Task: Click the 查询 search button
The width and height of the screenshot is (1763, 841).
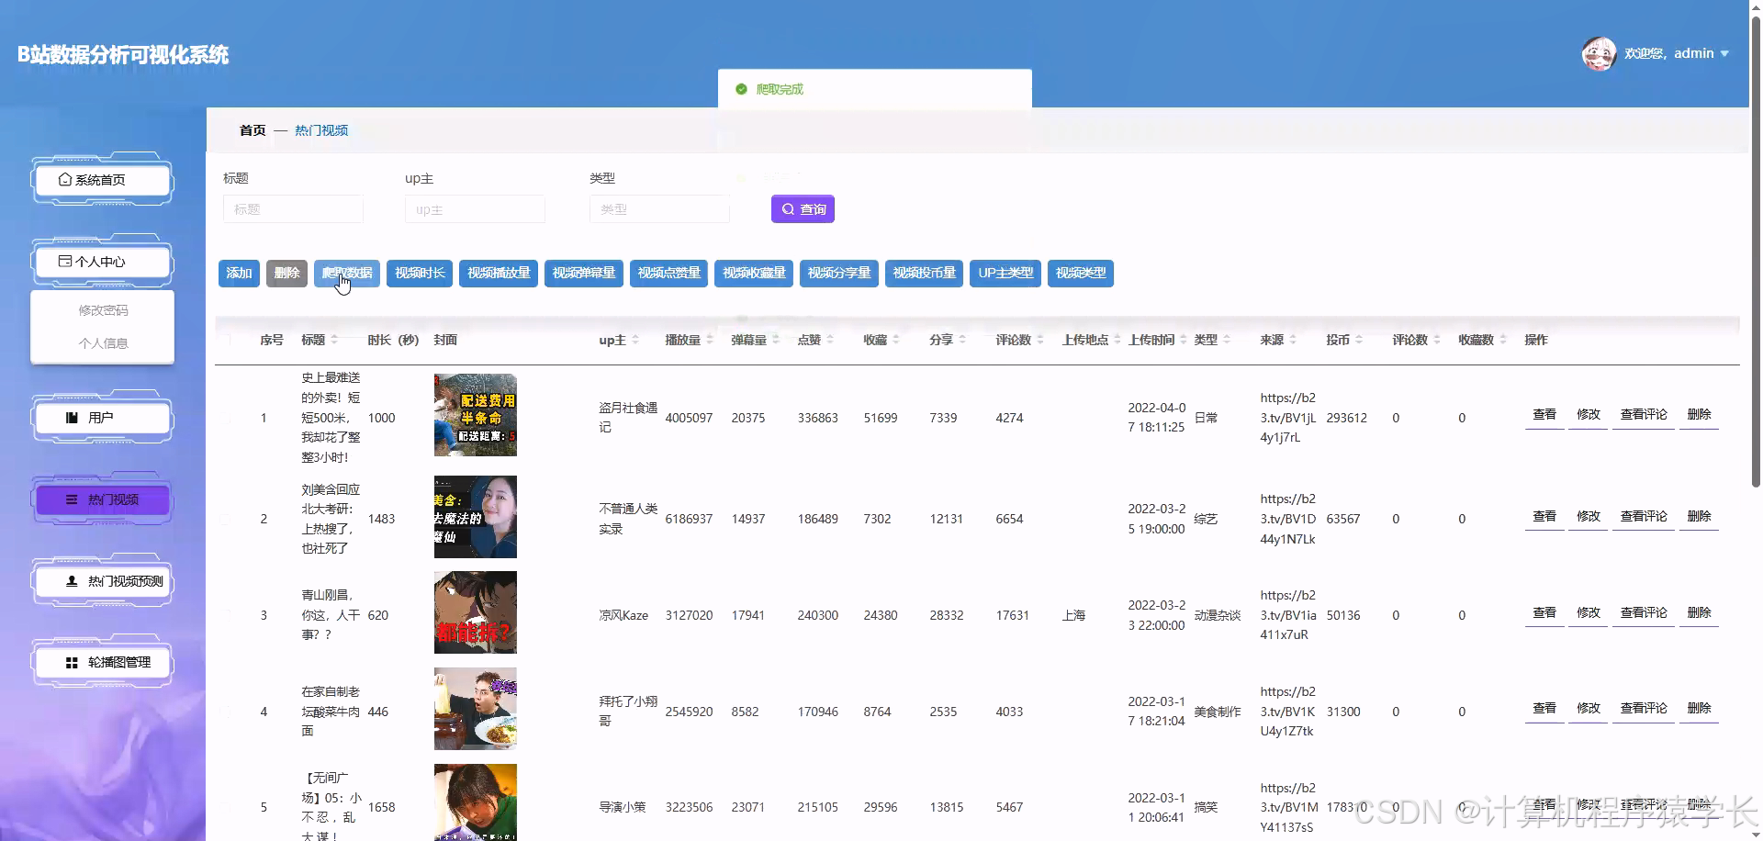Action: click(803, 209)
